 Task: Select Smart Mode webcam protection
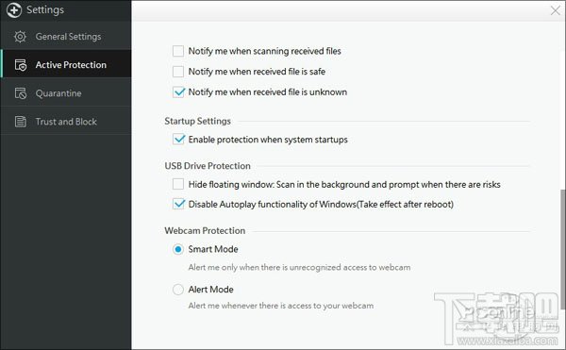pyautogui.click(x=178, y=249)
